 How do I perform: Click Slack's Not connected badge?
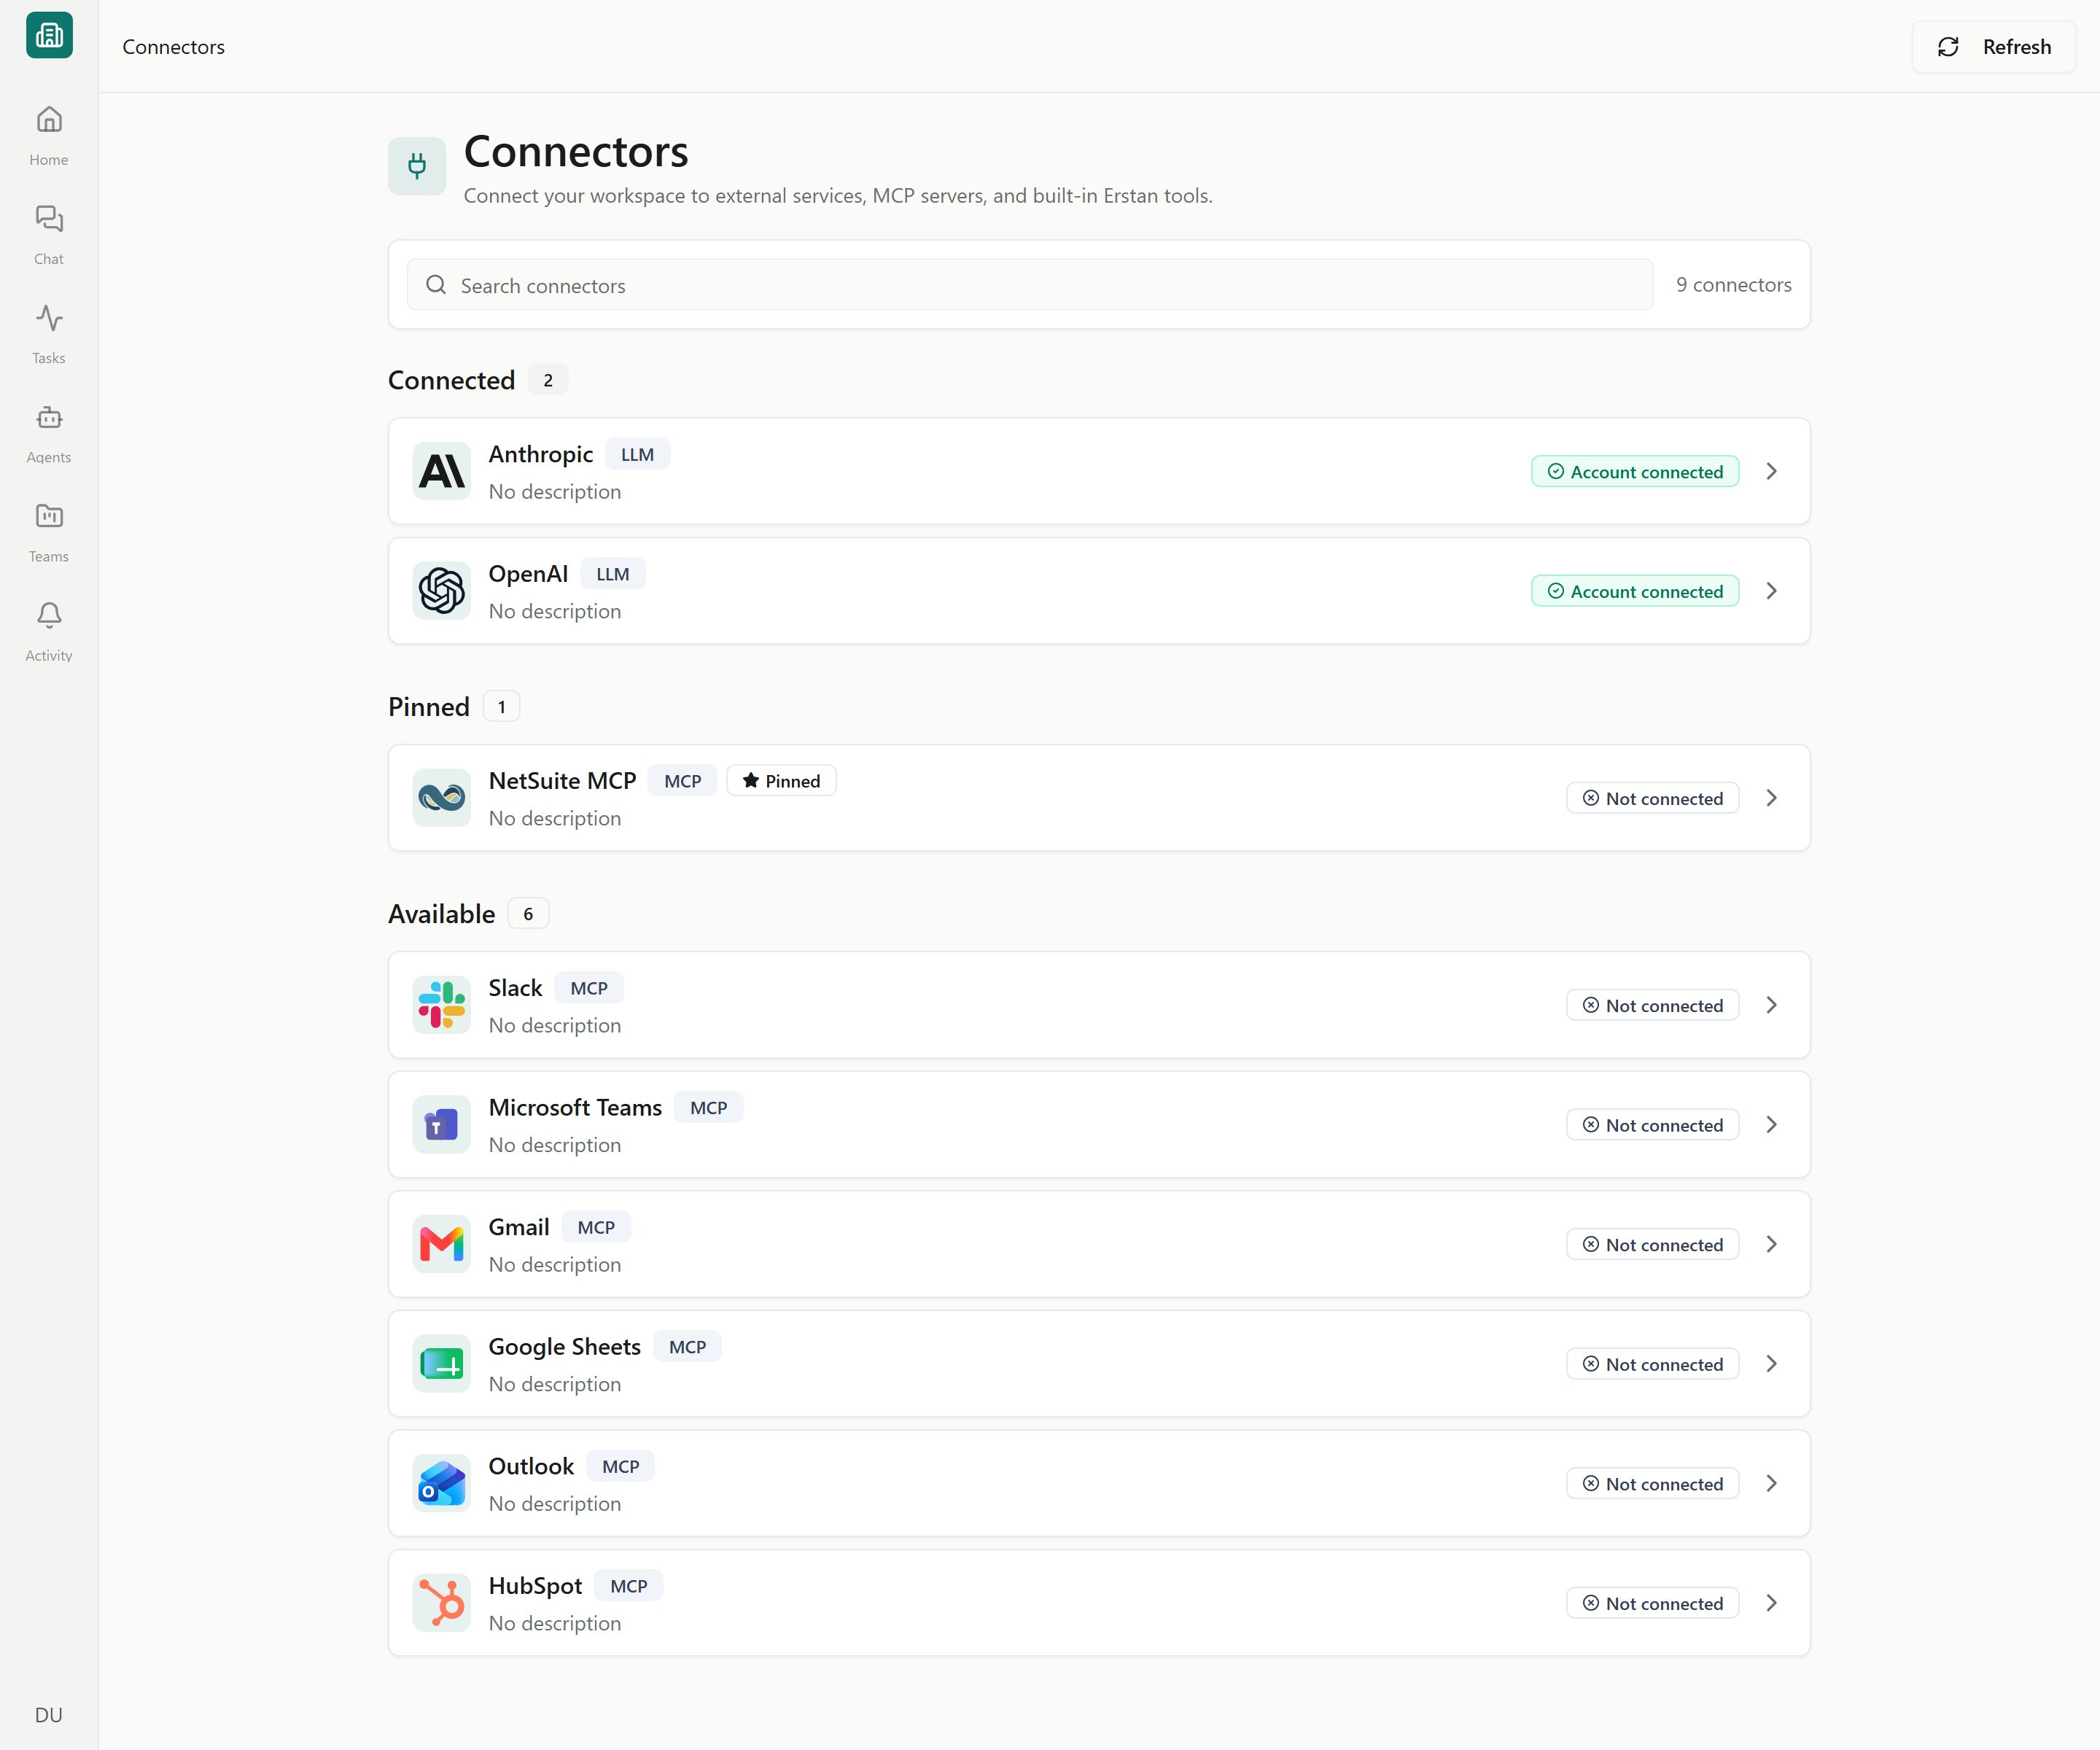tap(1653, 1005)
